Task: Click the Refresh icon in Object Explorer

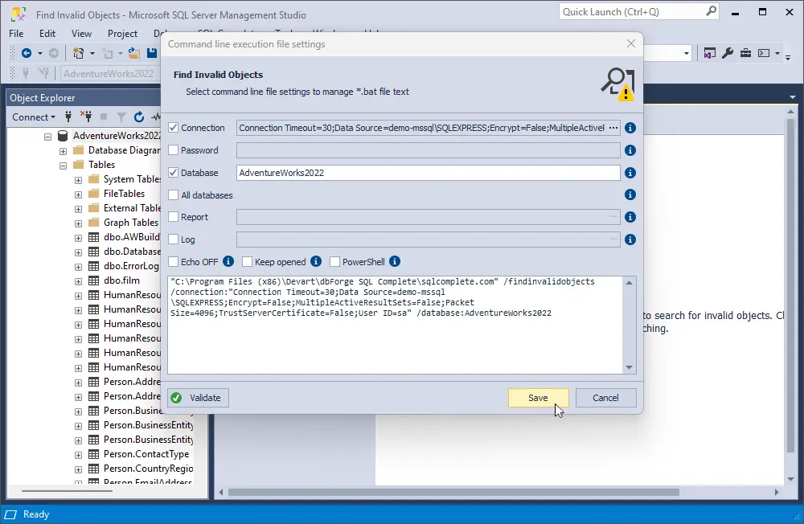Action: (139, 117)
